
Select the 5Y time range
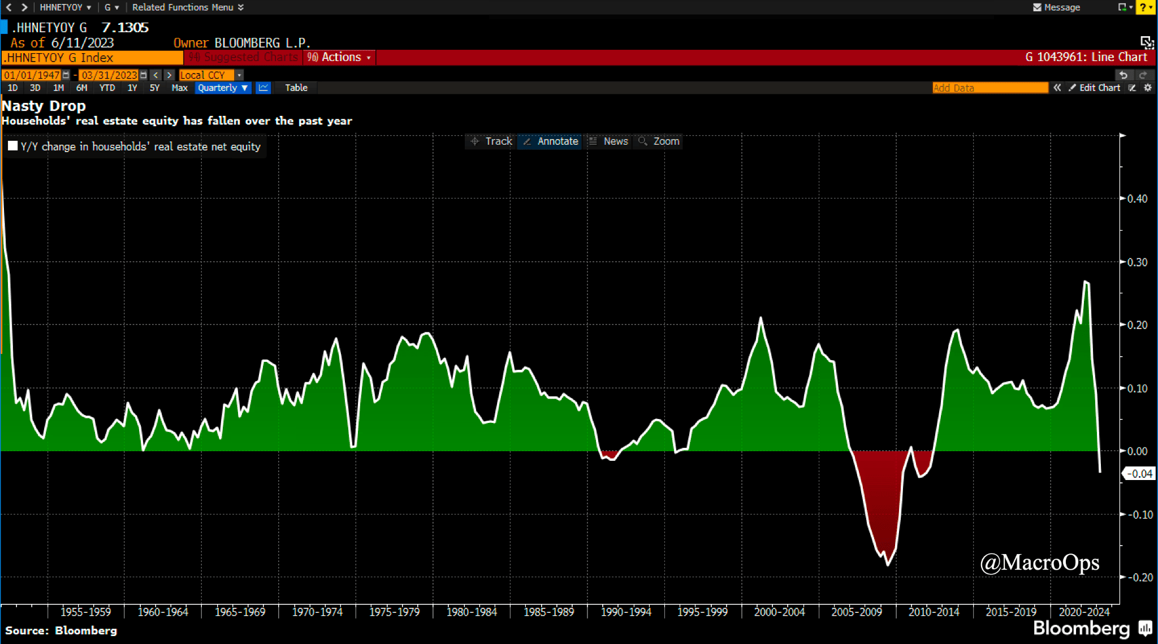coord(154,88)
